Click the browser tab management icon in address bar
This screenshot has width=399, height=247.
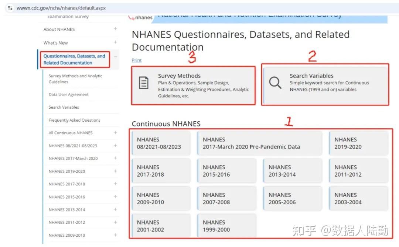click(x=10, y=7)
